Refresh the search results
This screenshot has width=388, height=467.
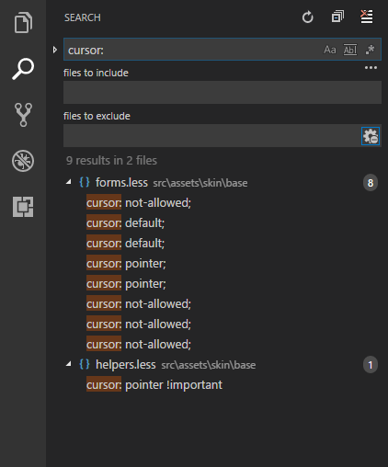(x=308, y=17)
